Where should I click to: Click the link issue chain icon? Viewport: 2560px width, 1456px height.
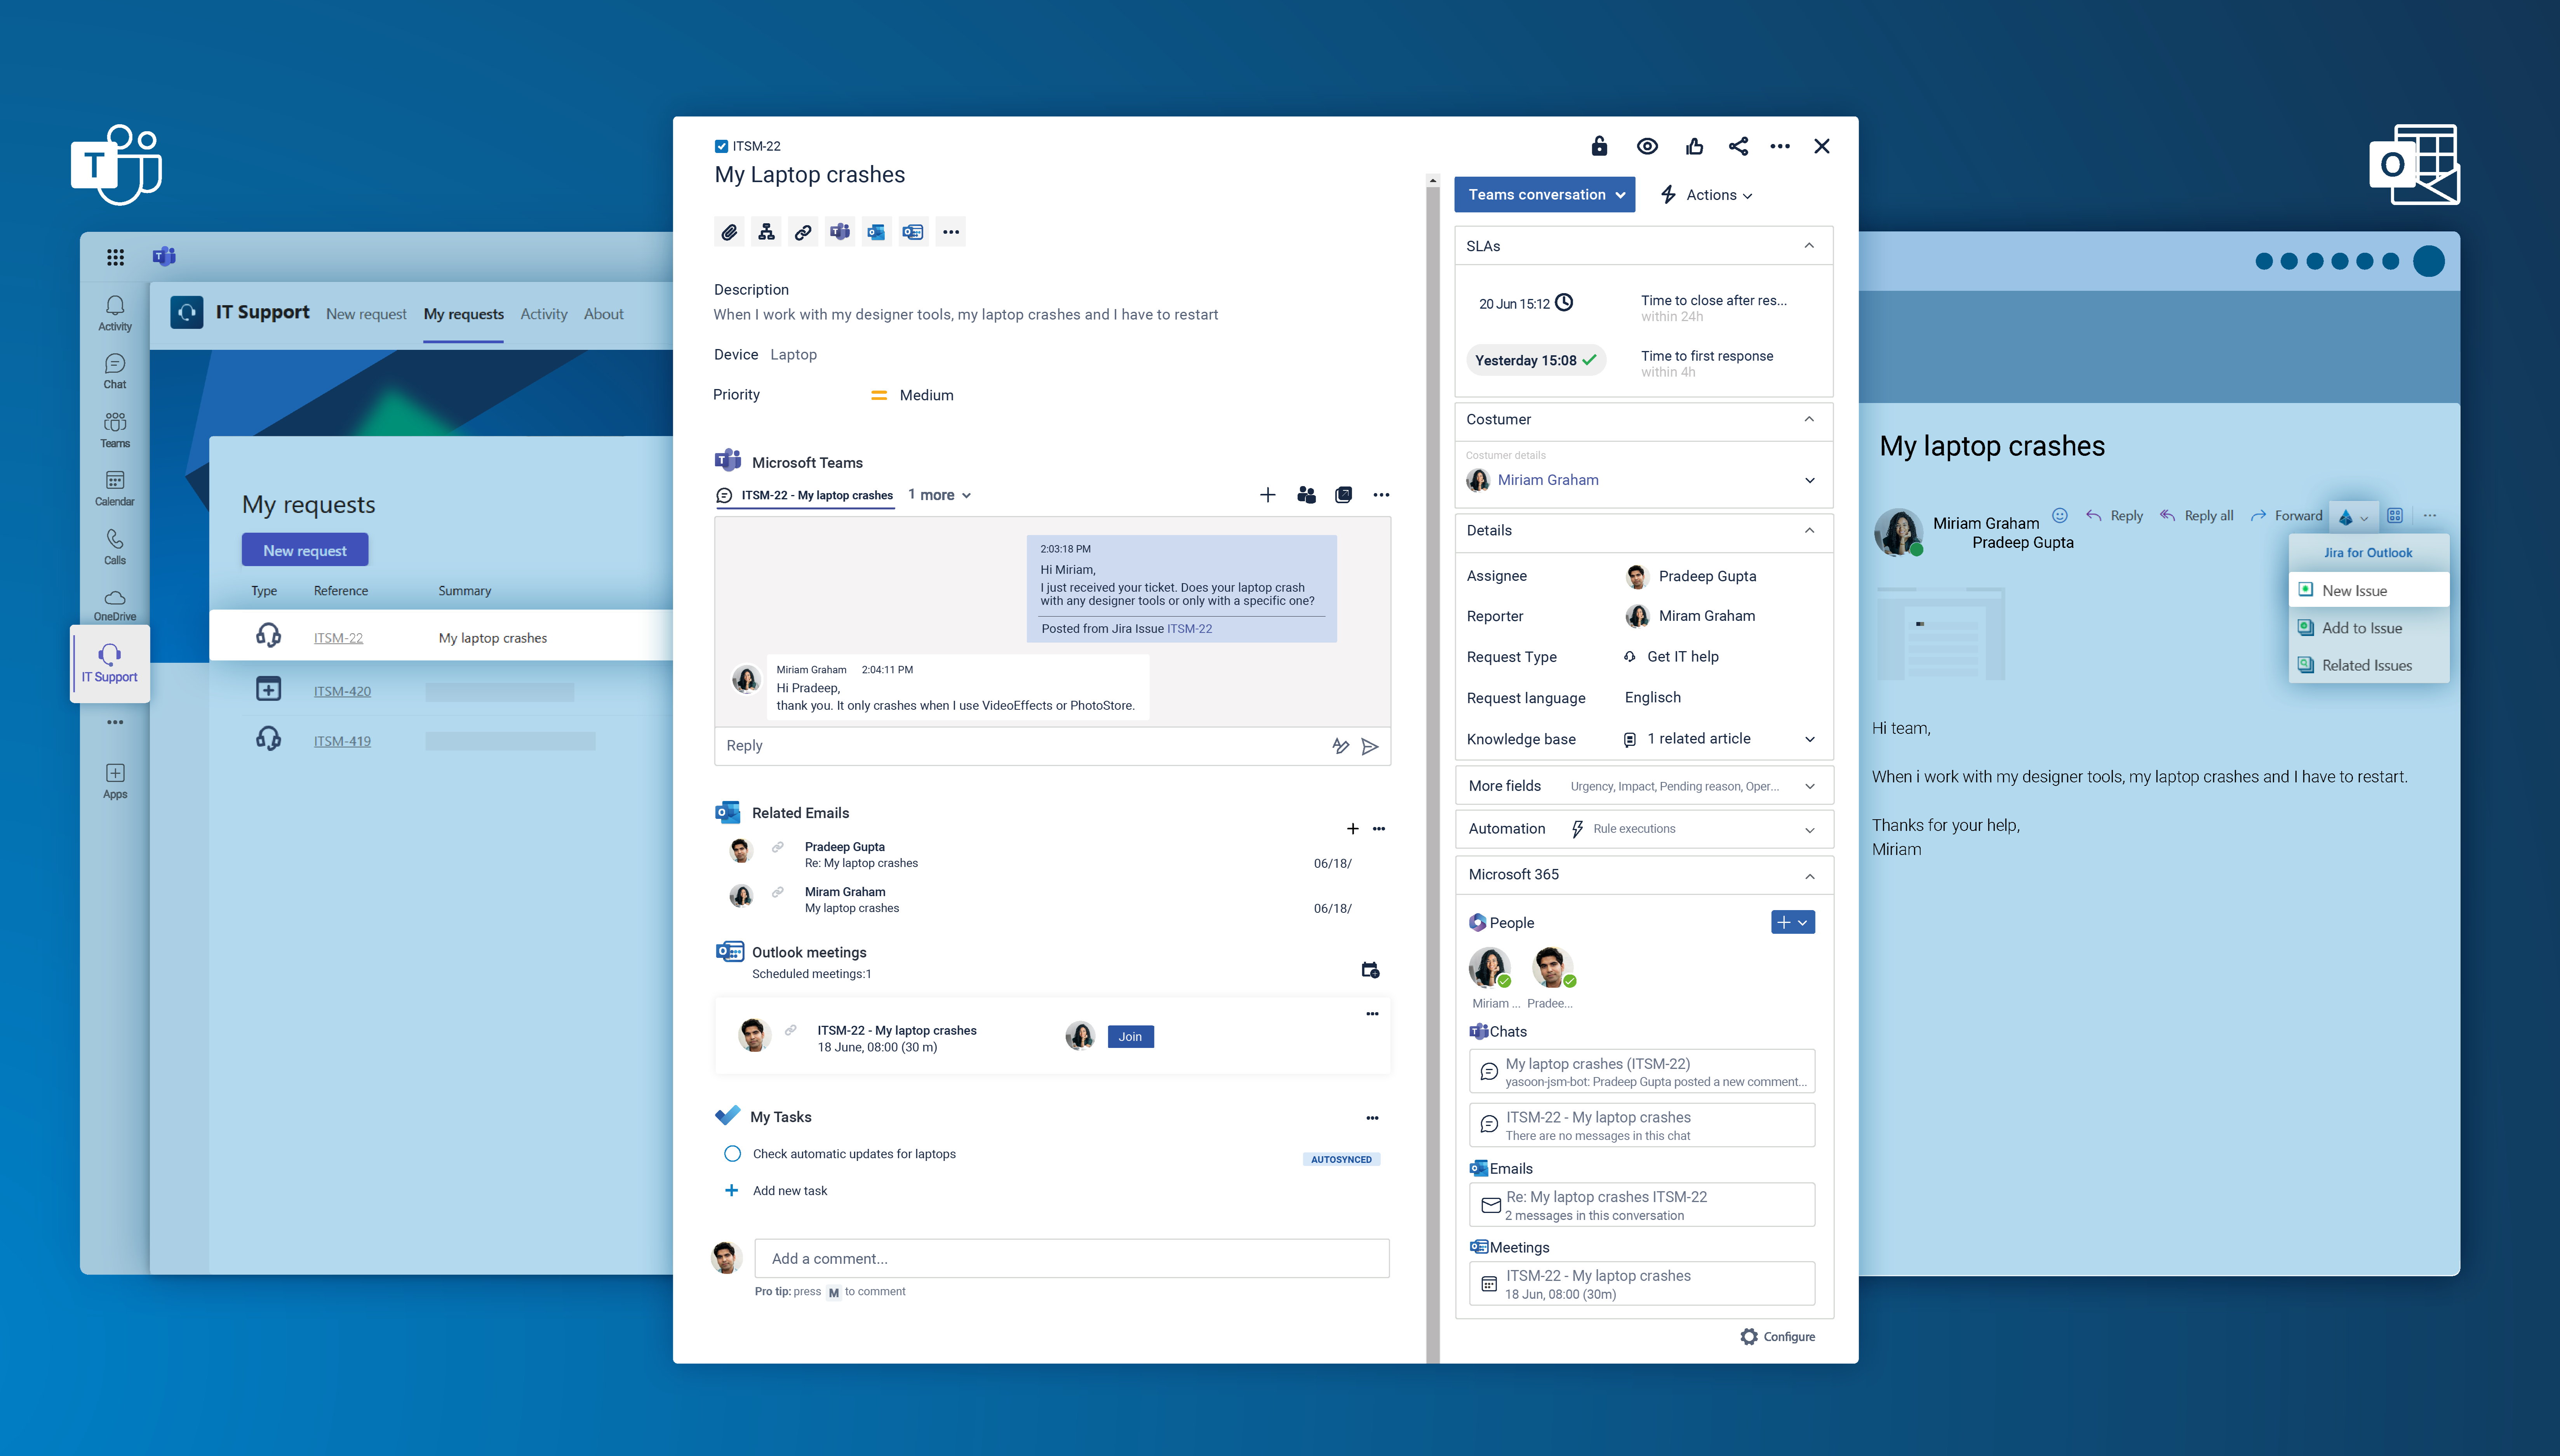[802, 232]
